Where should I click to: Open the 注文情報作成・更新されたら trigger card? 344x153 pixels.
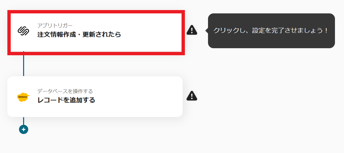tap(96, 32)
